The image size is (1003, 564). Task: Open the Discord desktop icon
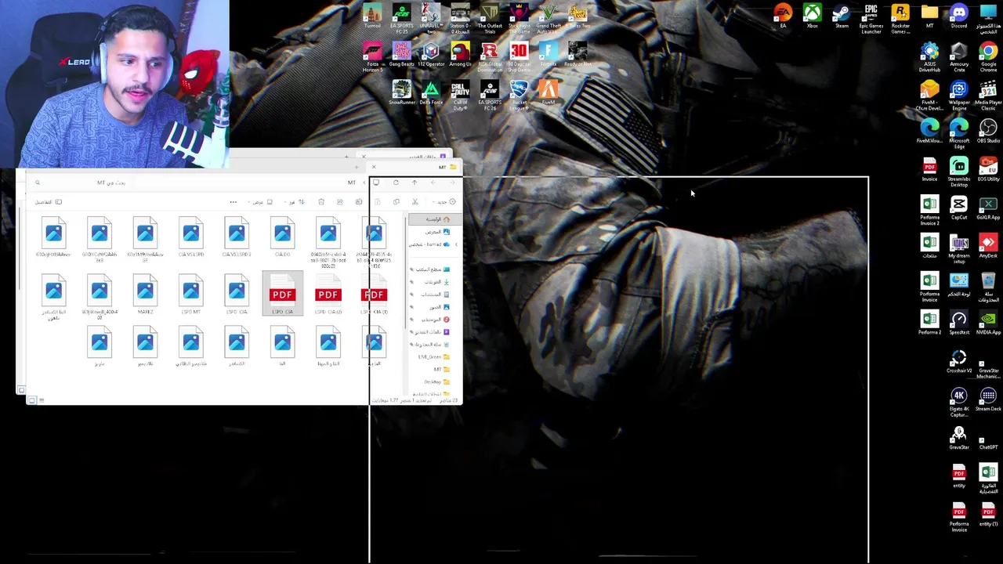click(x=959, y=16)
